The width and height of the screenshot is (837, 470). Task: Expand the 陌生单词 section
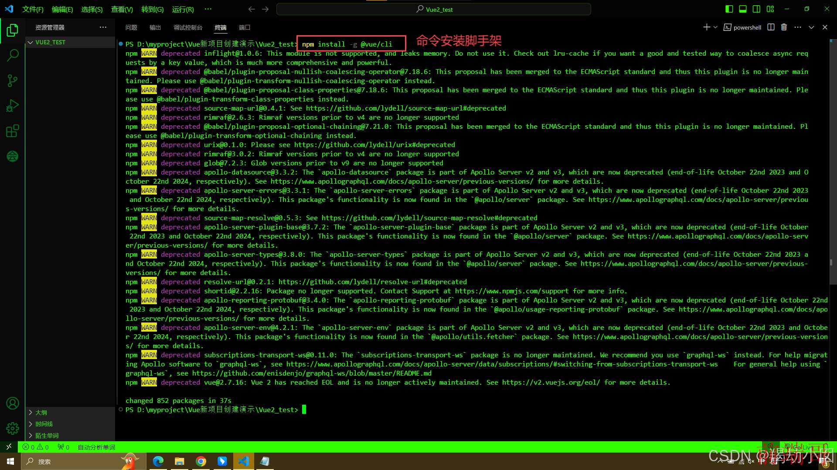tap(70, 436)
